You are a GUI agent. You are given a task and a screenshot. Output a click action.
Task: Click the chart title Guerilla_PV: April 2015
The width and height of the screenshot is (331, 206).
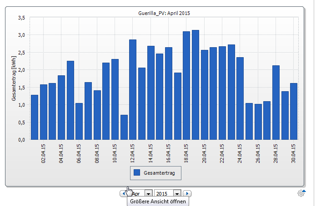coord(164,13)
